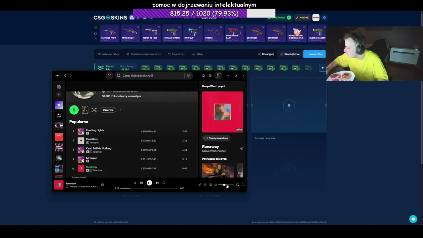Create a new playlist with sidebar plus
This screenshot has width=423, height=238.
(59, 95)
